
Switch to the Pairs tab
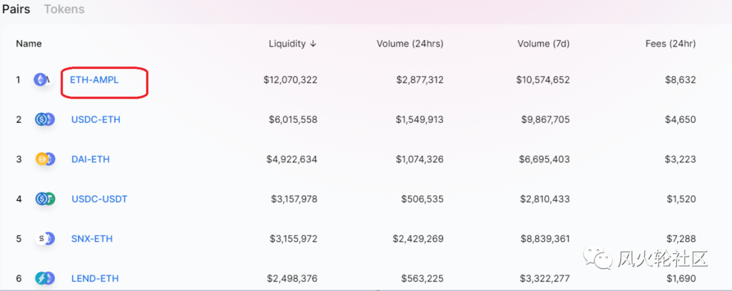(x=16, y=9)
